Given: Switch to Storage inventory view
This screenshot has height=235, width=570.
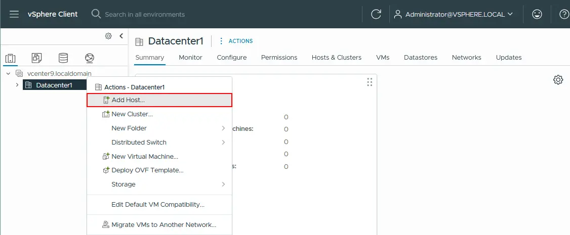Looking at the screenshot, I should (x=63, y=58).
